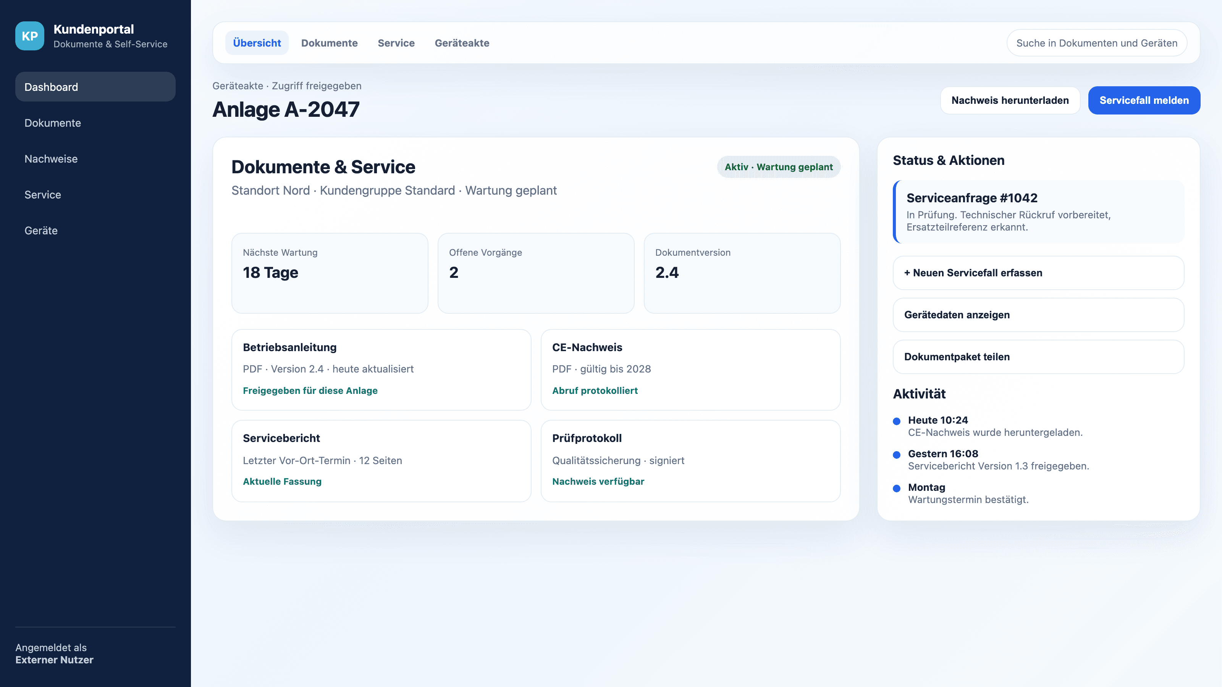Screen dimensions: 1222x687
Task: Open the CE-Nachweis document card
Action: [x=690, y=370]
